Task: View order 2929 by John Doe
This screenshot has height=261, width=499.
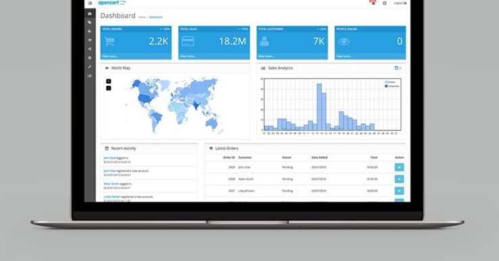Action: coord(399,167)
